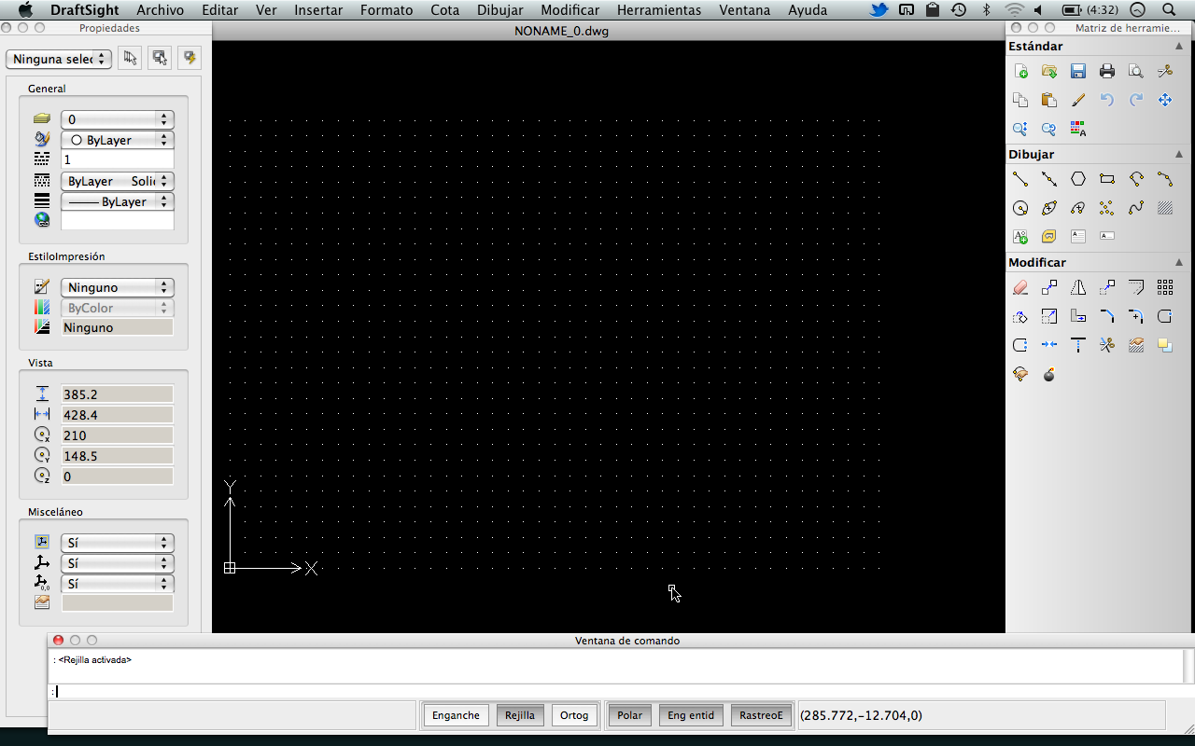
Task: Click the empty hyperlink field in General
Action: (x=118, y=221)
